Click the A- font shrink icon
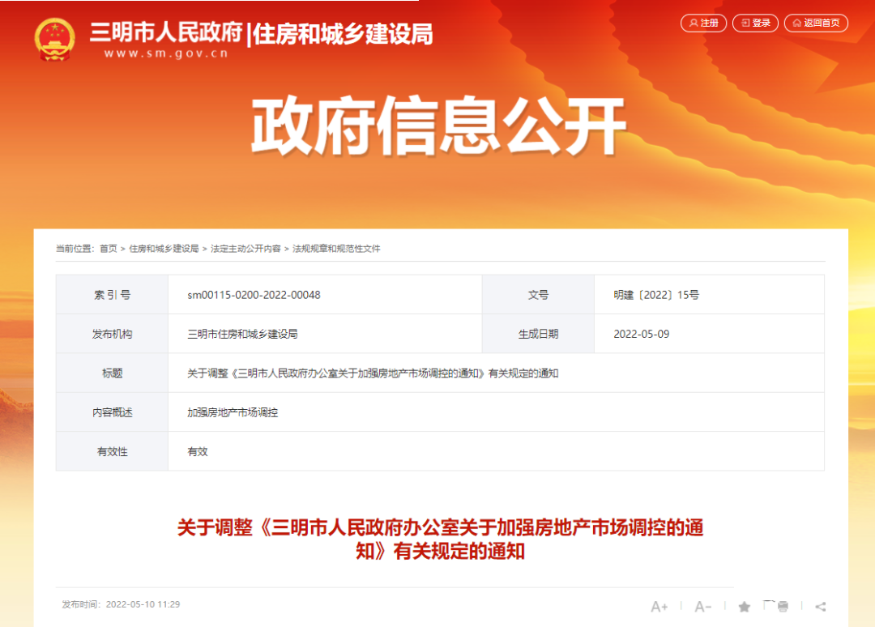 click(702, 606)
